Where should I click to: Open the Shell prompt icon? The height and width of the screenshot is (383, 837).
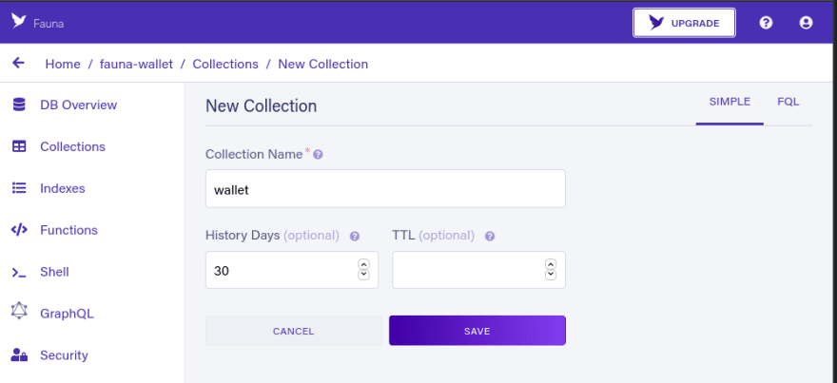19,272
